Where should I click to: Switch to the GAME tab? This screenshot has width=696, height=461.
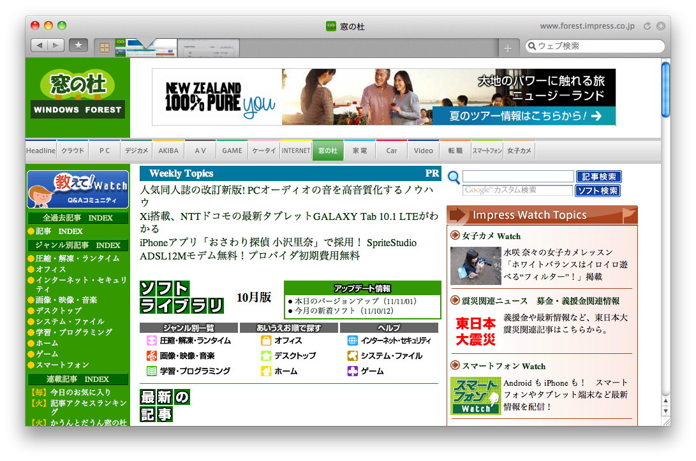pos(232,150)
